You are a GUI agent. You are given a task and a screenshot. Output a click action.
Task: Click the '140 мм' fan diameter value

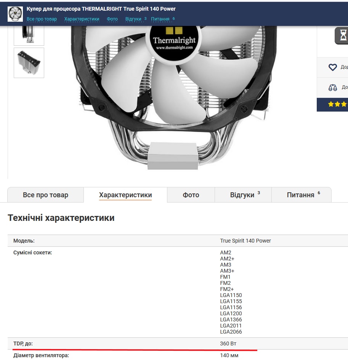pyautogui.click(x=229, y=355)
